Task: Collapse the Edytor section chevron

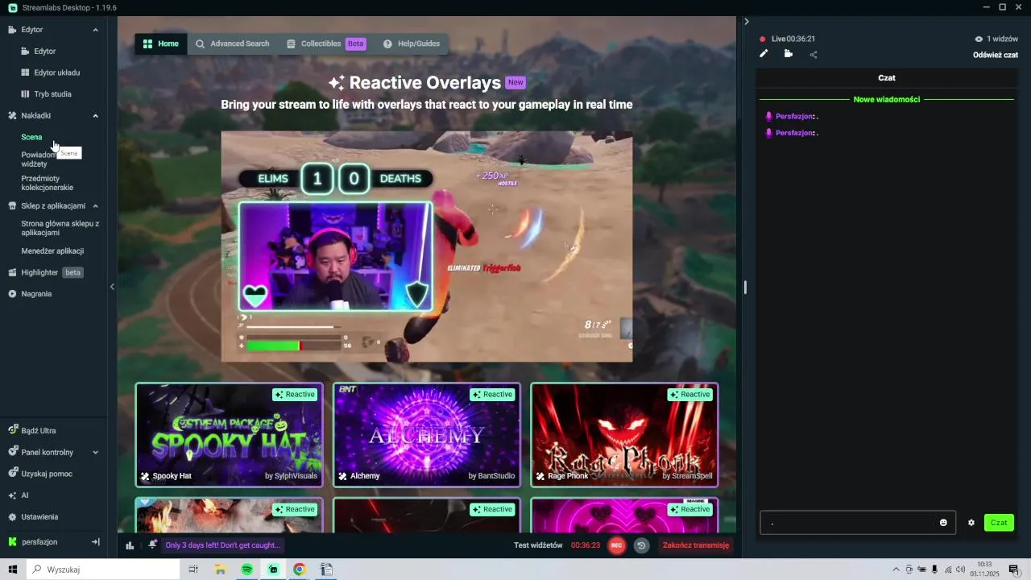Action: point(95,30)
